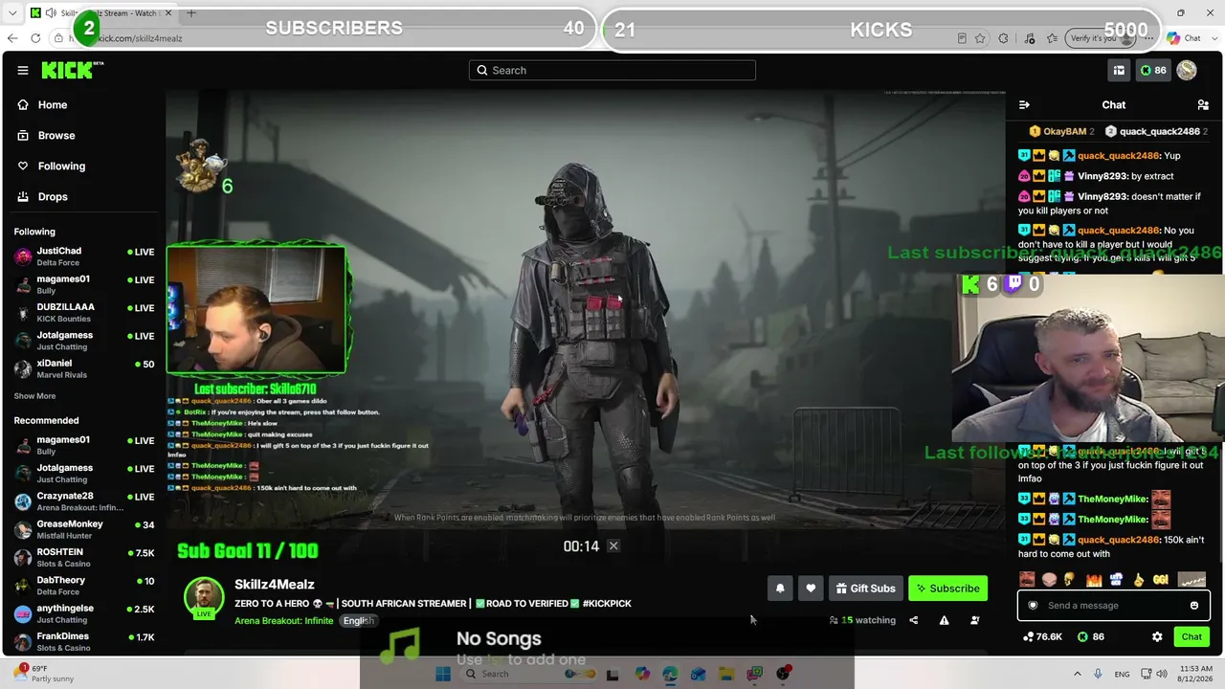Click the Kick search box
This screenshot has width=1225, height=689.
tap(612, 70)
